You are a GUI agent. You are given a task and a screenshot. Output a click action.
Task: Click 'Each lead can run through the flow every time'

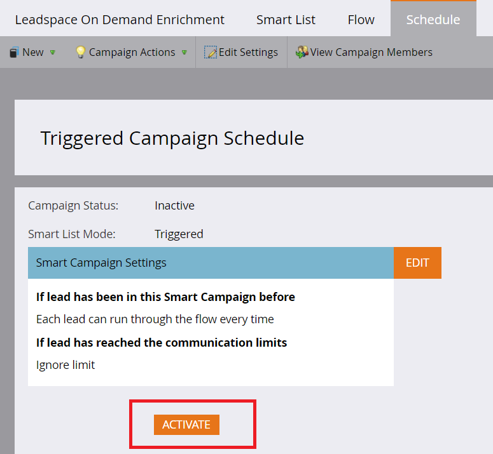[155, 319]
